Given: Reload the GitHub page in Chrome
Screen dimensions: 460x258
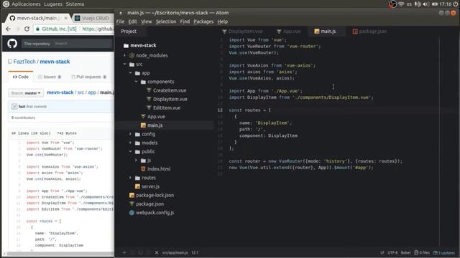Looking at the screenshot, I should pos(27,29).
